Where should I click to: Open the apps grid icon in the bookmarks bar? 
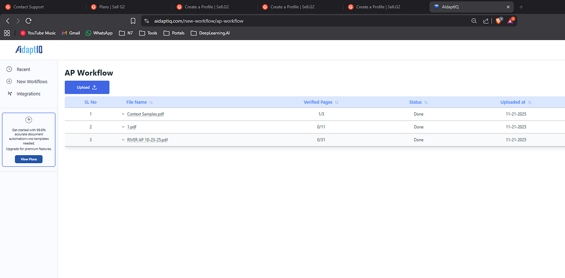click(x=7, y=33)
